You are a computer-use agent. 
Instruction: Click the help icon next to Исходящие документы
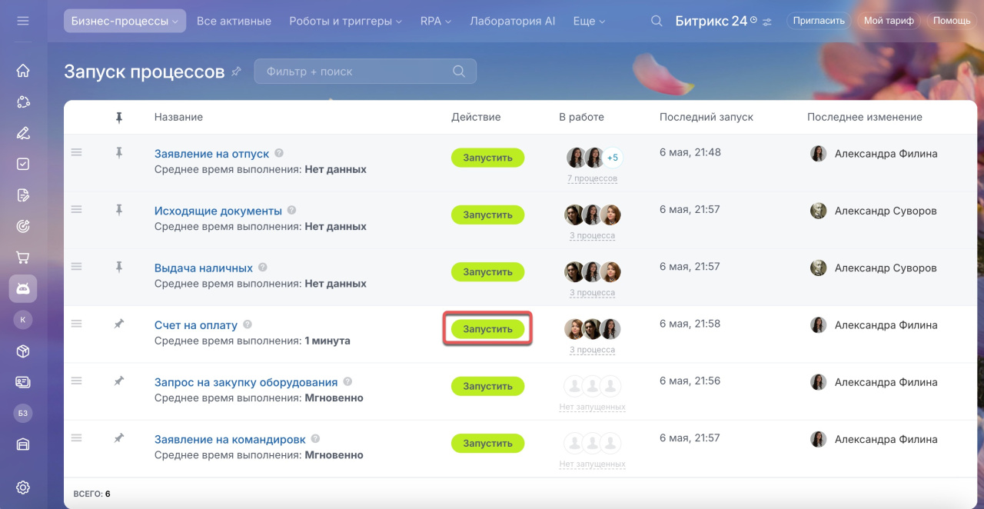[291, 210]
